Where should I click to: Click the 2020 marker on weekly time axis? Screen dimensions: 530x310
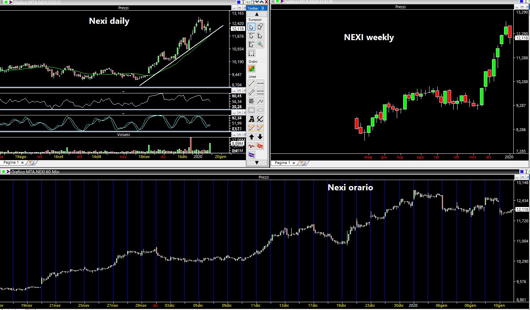[x=509, y=157]
